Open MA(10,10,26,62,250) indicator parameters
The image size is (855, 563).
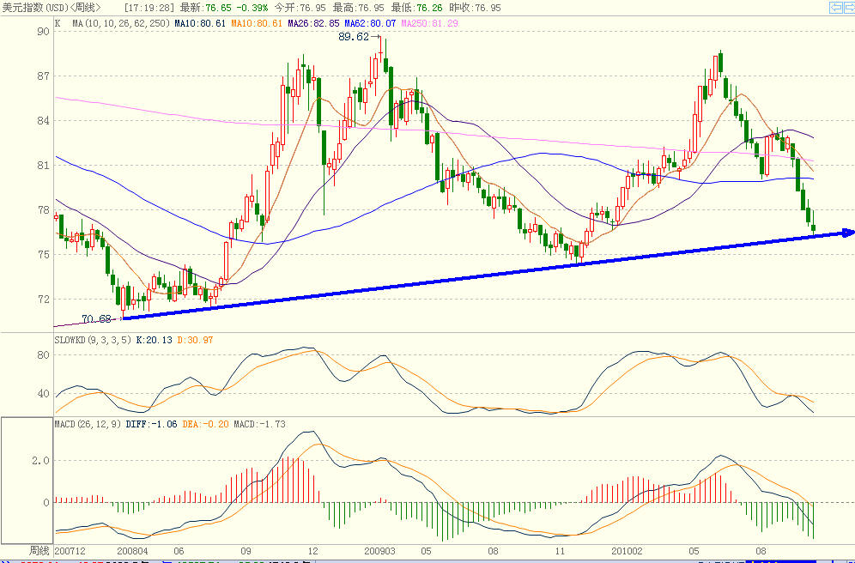[122, 23]
